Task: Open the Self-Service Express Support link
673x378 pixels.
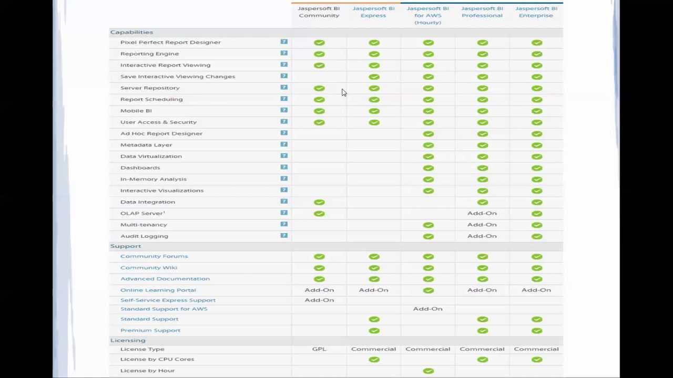Action: coord(168,300)
